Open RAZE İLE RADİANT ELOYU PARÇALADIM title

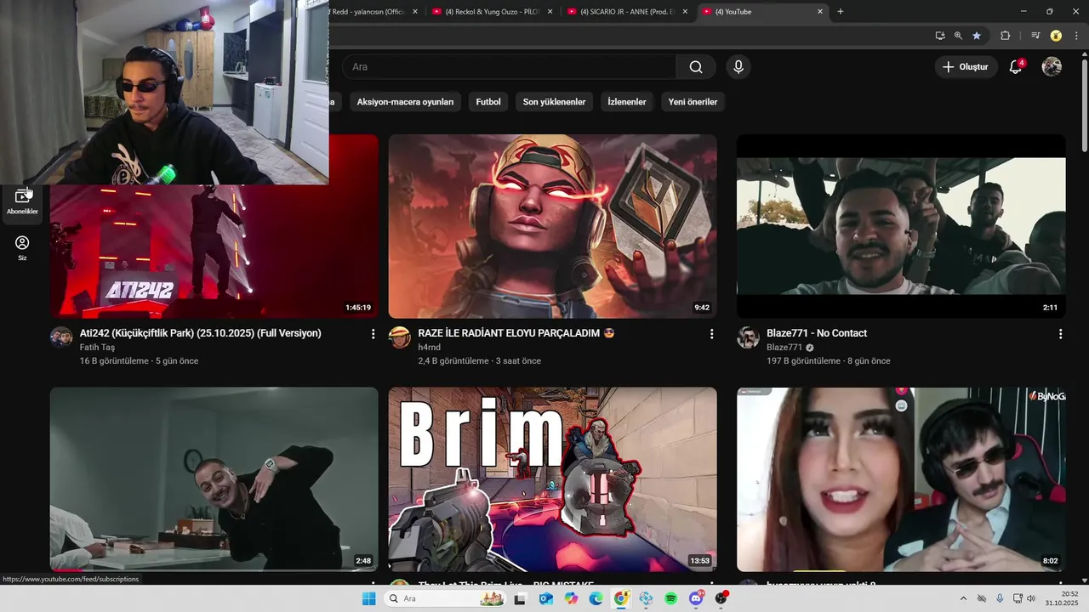(x=516, y=333)
